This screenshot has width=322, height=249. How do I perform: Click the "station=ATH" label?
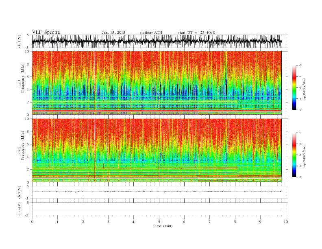[151, 33]
